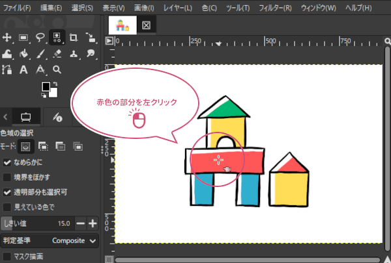Open the フィルター(R) menu
Image resolution: width=391 pixels, height=263 pixels.
(x=275, y=8)
